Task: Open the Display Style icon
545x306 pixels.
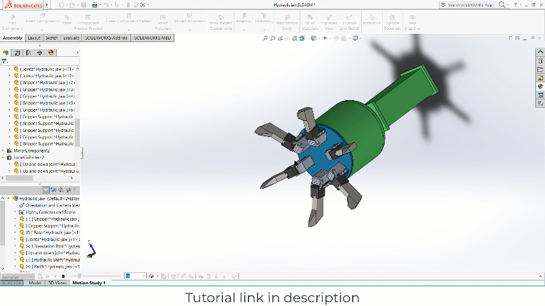Action: pos(314,38)
